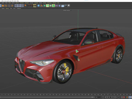Open the Help menu
132x99 pixels.
coord(58,3)
